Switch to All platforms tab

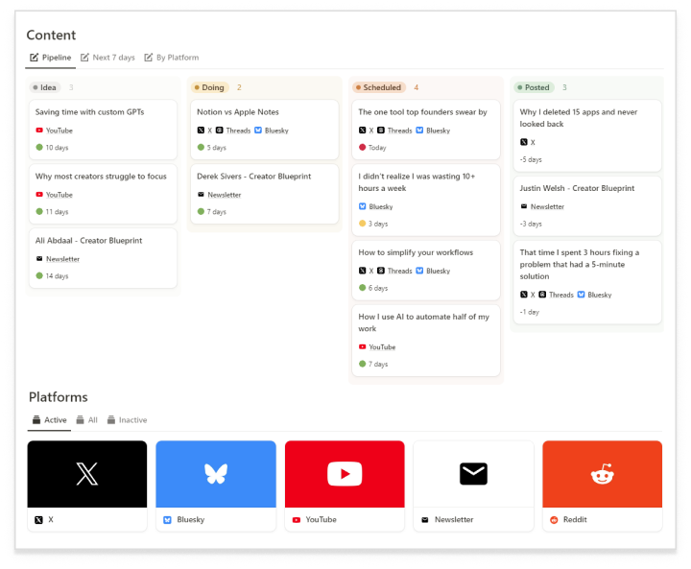[86, 420]
